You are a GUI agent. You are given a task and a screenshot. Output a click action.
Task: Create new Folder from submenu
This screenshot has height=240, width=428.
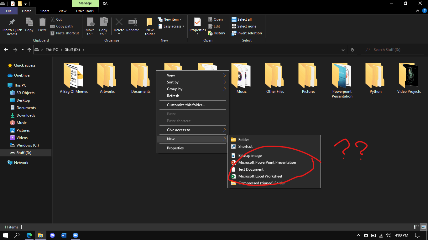[x=274, y=140]
